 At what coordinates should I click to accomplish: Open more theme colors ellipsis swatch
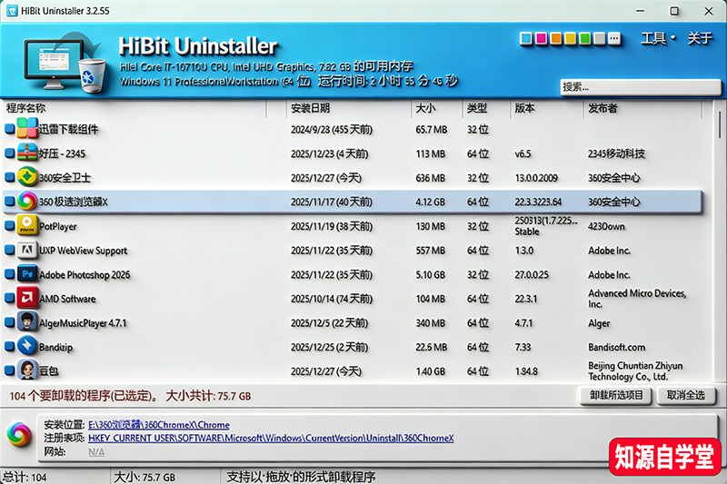click(x=614, y=38)
